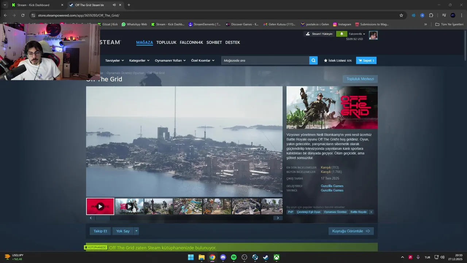Bookmark this page with the star icon
467x263 pixels.
[x=401, y=15]
